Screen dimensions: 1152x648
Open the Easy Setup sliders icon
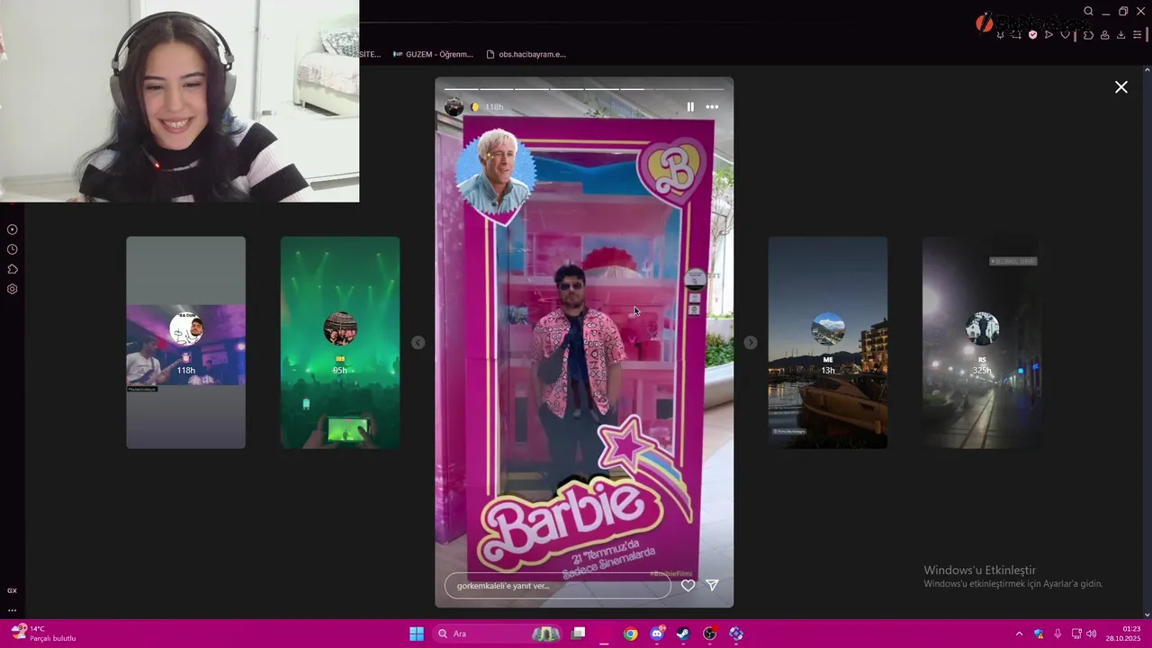1138,34
